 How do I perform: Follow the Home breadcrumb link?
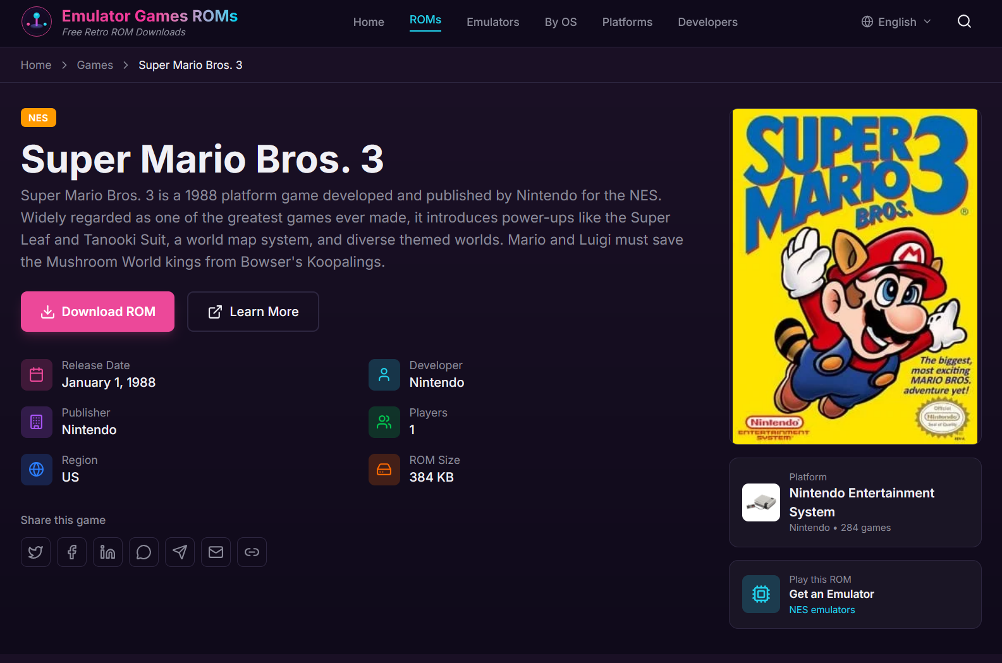(36, 65)
